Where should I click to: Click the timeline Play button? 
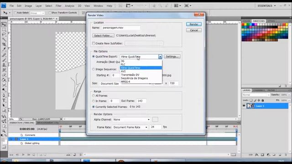pos(23,155)
